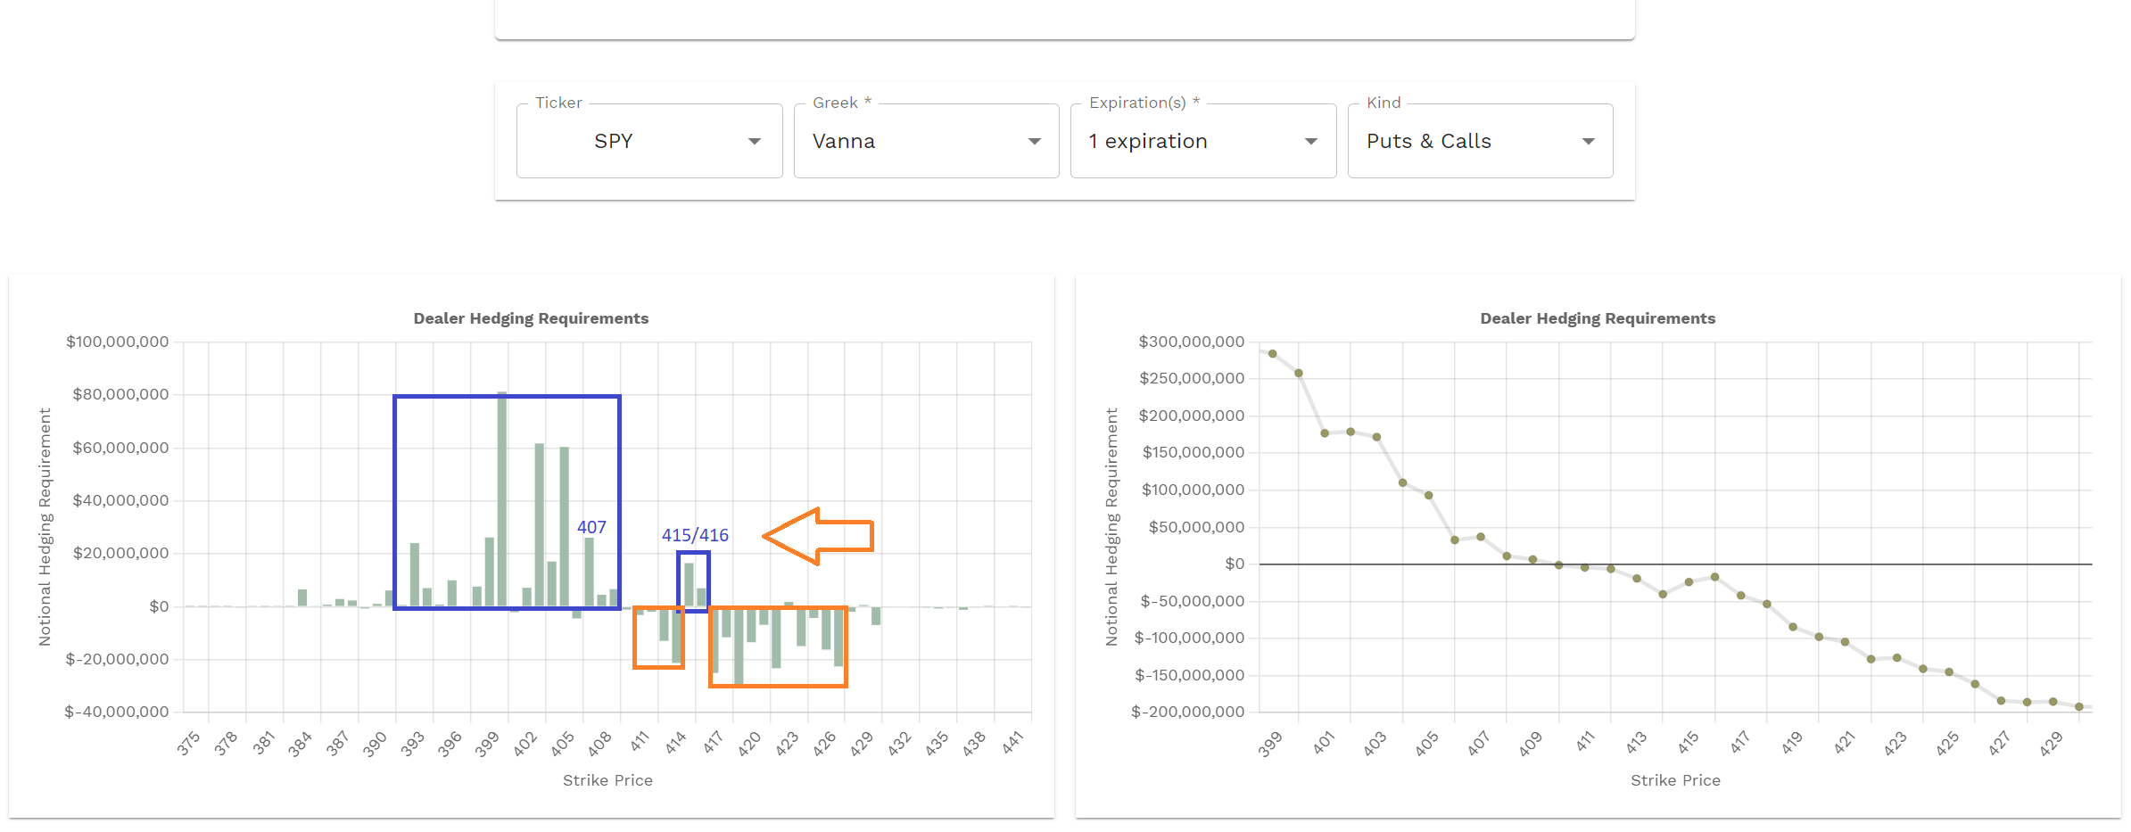Click the 417 strike label on the line chart
Screen dimensions: 2131x832
click(1739, 744)
